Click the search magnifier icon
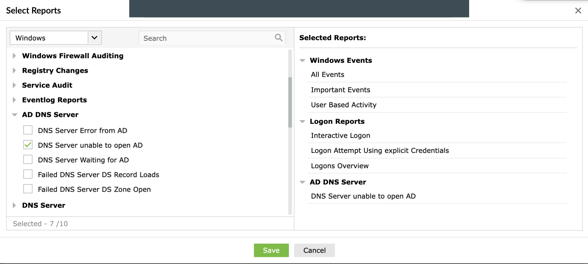 click(278, 38)
